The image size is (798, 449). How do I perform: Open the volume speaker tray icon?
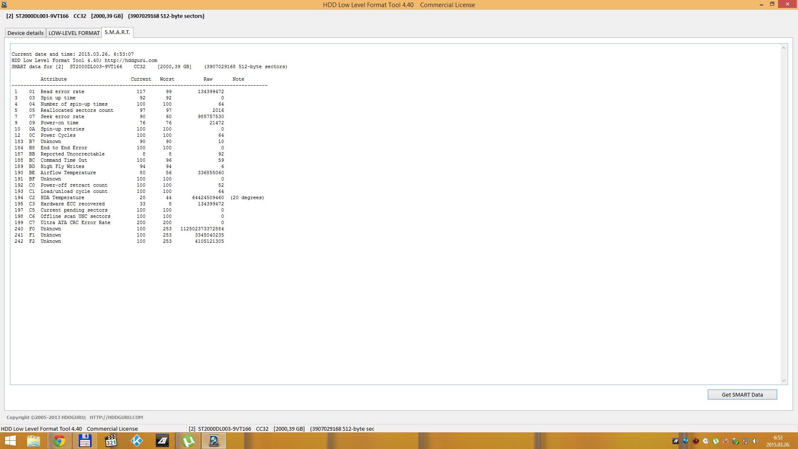(756, 441)
